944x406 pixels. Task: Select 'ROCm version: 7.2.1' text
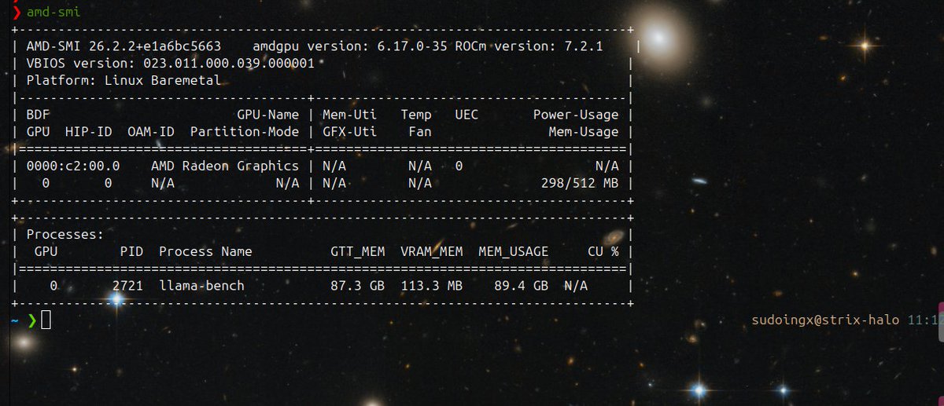pyautogui.click(x=529, y=46)
